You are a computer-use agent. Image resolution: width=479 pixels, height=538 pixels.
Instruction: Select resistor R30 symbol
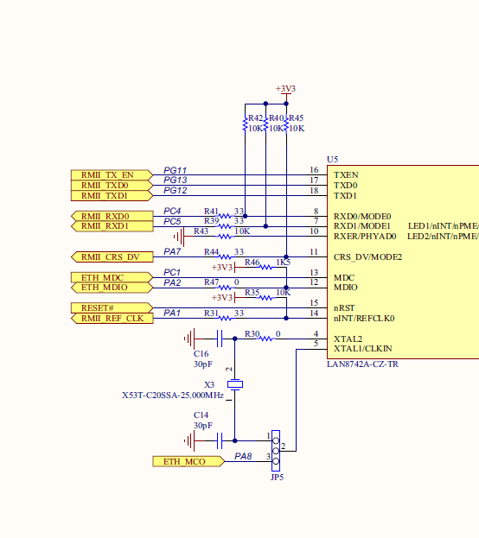tap(266, 339)
